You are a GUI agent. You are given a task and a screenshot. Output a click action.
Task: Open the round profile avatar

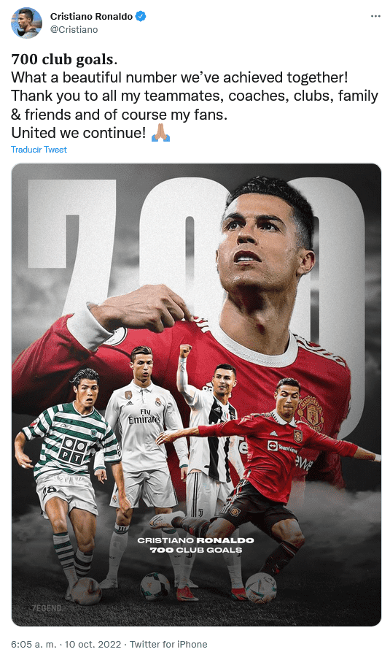click(x=26, y=23)
